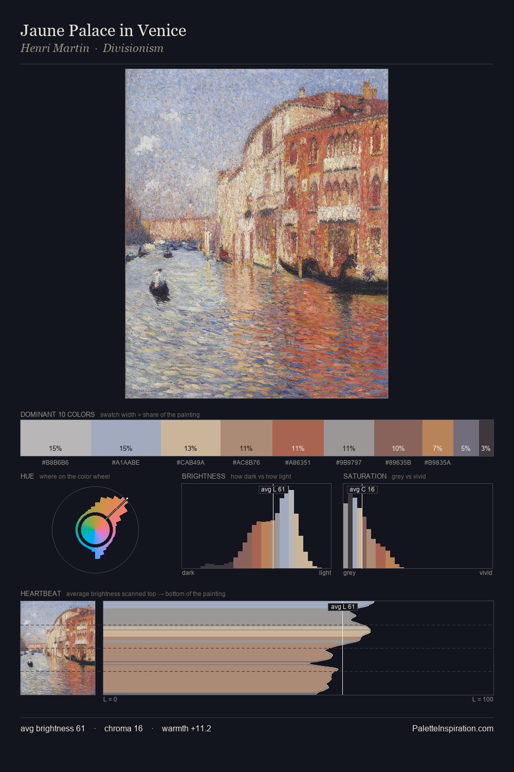Click the small painting thumbnail beside Heartbeat chart
514x772 pixels.
(x=58, y=648)
